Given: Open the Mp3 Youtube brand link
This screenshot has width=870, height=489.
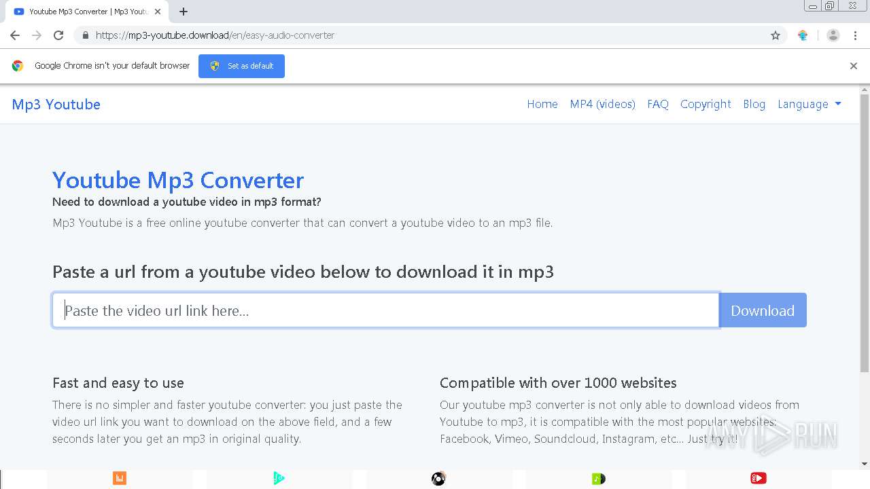Looking at the screenshot, I should [56, 104].
